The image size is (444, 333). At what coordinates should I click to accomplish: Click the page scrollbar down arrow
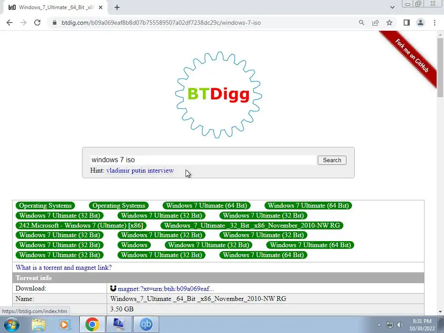point(440,311)
